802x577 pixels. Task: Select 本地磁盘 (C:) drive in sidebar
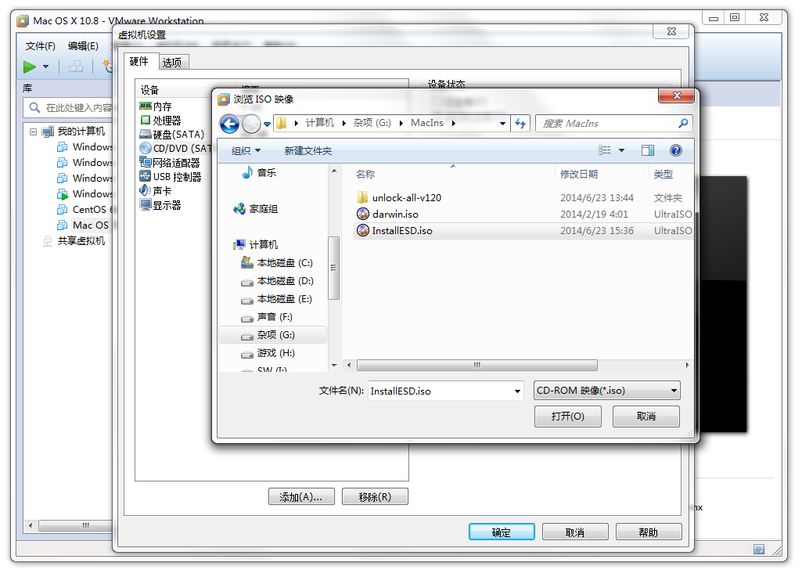[285, 263]
